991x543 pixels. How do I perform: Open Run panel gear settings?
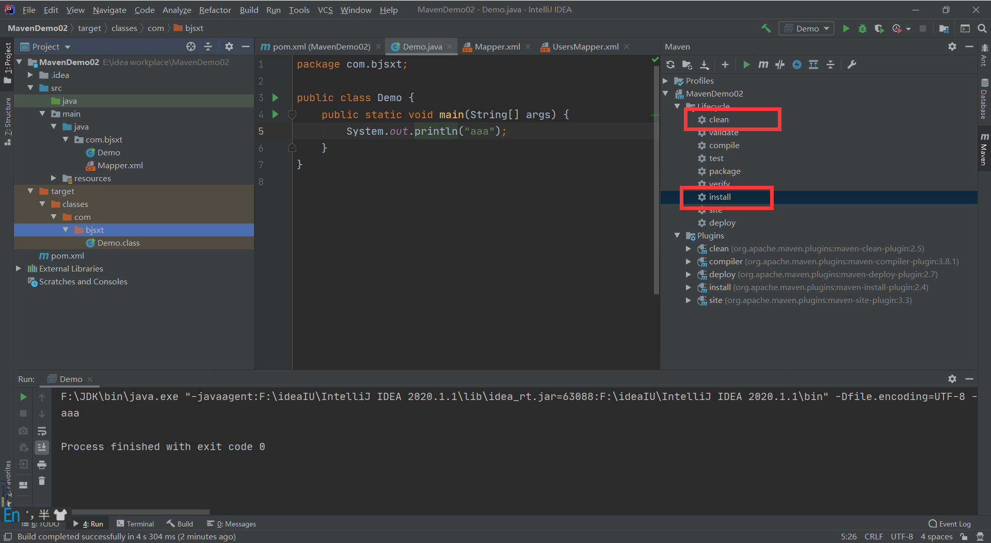952,379
